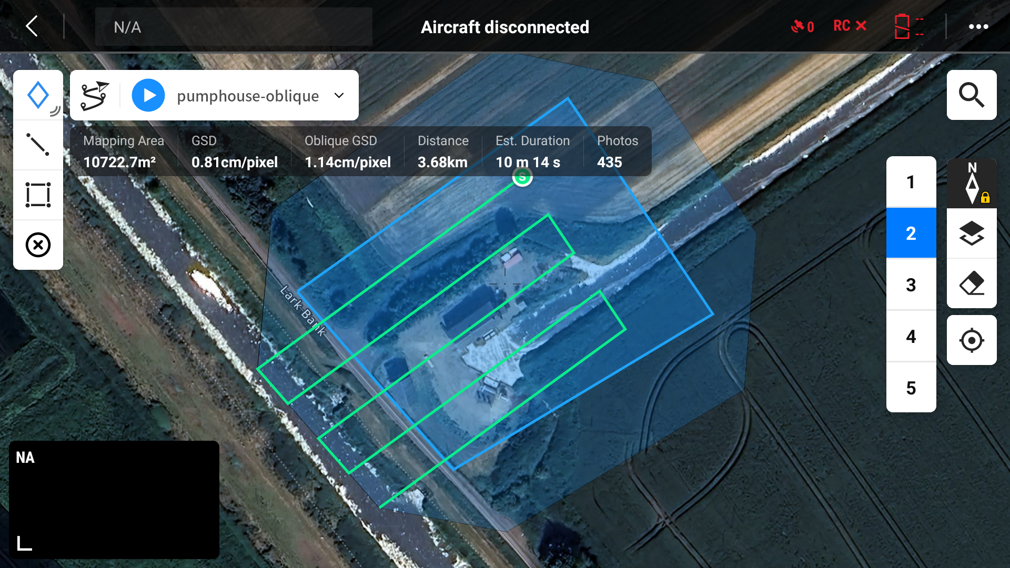The width and height of the screenshot is (1010, 568).
Task: Select the map eraser tool
Action: click(971, 283)
